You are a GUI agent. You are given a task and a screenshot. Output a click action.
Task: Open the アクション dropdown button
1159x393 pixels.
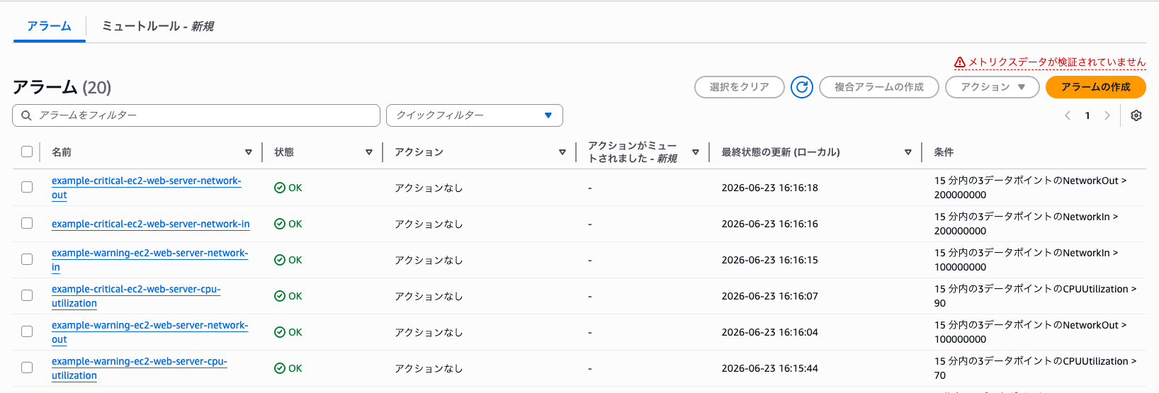992,87
